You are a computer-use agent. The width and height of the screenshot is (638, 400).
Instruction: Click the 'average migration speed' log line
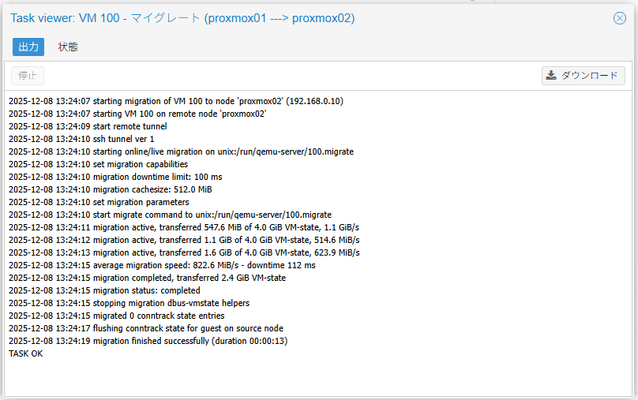click(x=161, y=265)
